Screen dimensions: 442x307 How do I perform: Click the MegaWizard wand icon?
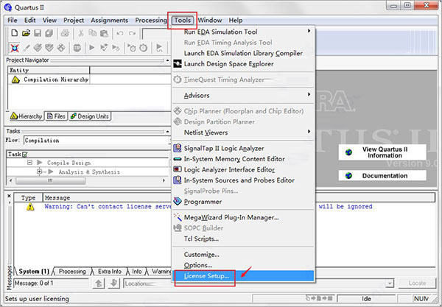tap(178, 217)
